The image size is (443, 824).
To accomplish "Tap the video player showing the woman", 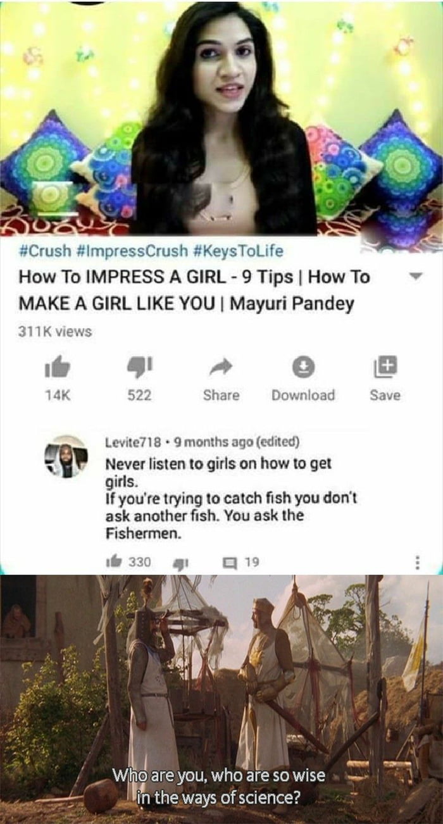I will [x=221, y=118].
